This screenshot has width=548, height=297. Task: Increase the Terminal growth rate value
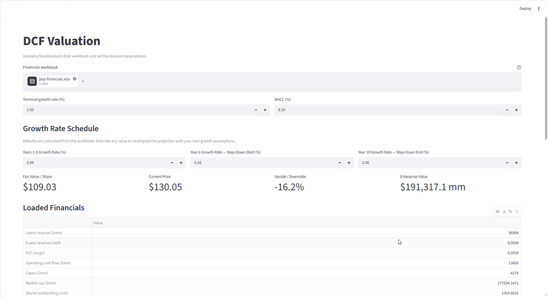[x=265, y=110]
